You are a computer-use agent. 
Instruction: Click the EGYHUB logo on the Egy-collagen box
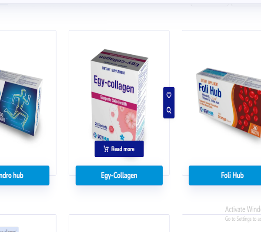(101, 136)
